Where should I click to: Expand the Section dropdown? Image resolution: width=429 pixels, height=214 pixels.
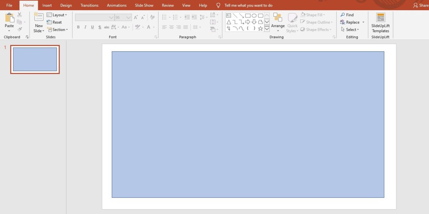(58, 30)
